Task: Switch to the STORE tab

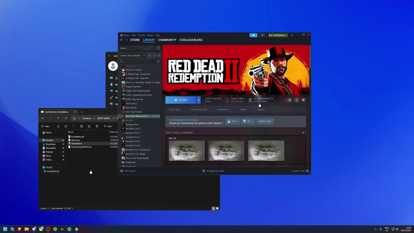Action: 135,40
